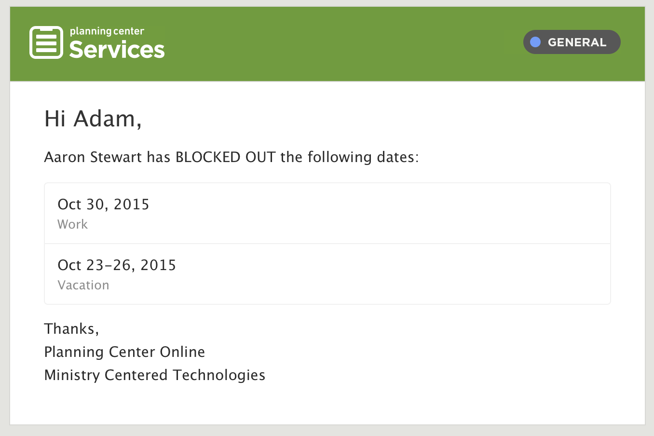Click the "Thanks," sign-off line

[x=71, y=329]
